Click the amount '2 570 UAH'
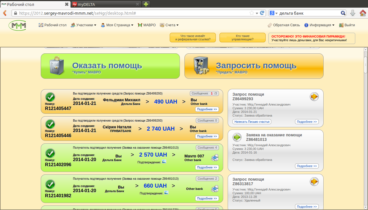The image size is (368, 210). point(153,155)
